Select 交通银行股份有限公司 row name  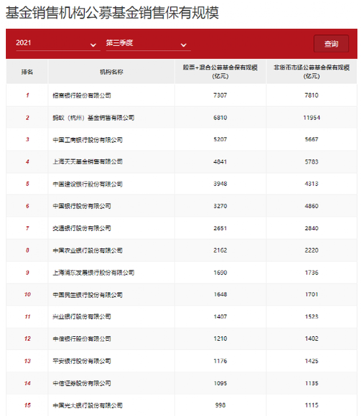(82, 228)
